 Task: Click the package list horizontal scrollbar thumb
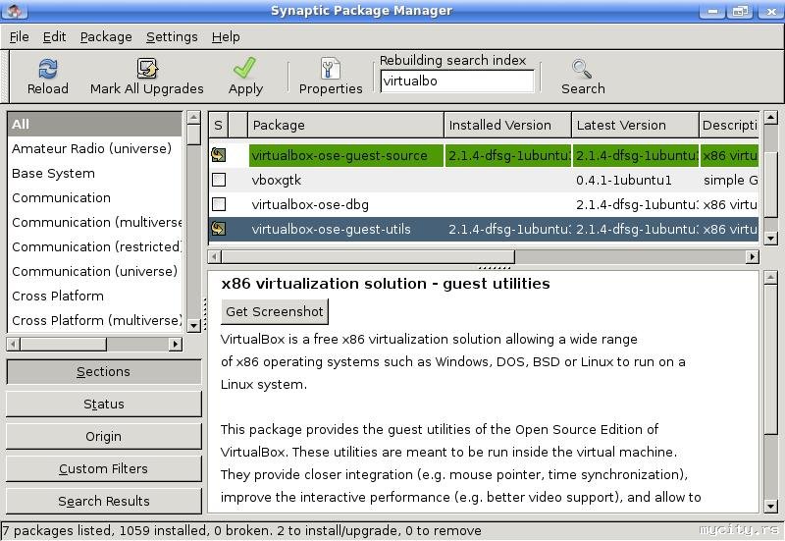368,257
